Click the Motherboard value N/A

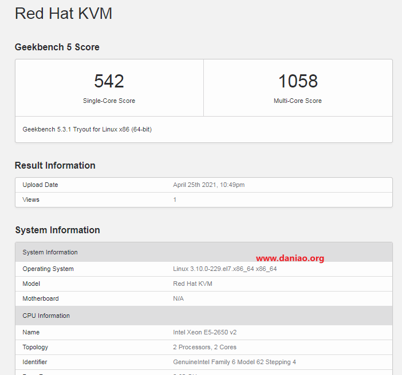pyautogui.click(x=179, y=298)
